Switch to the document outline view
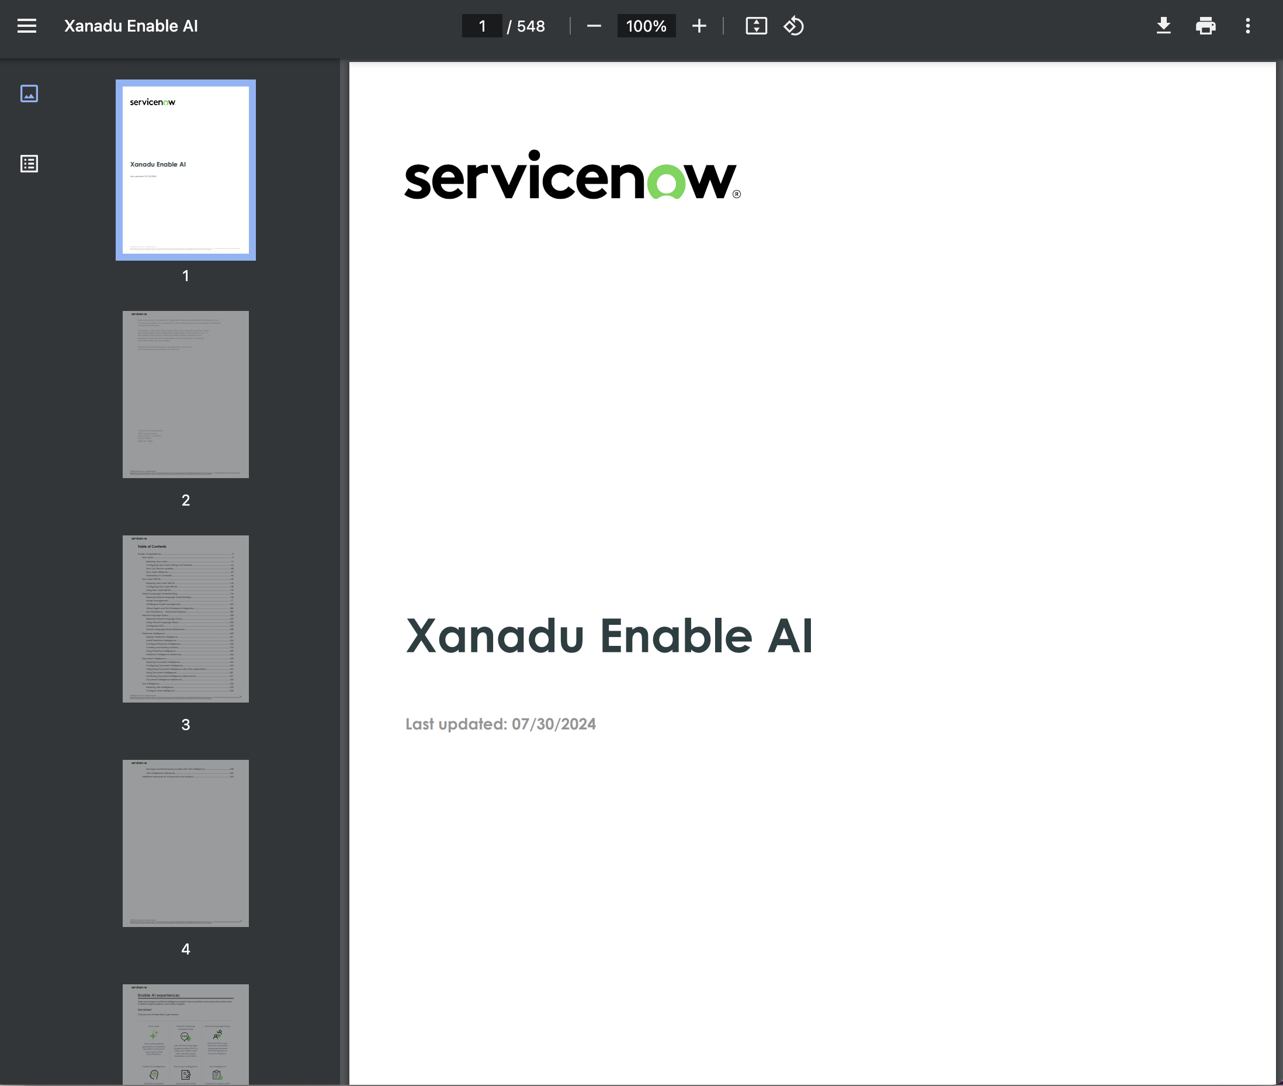Image resolution: width=1283 pixels, height=1086 pixels. 29,164
